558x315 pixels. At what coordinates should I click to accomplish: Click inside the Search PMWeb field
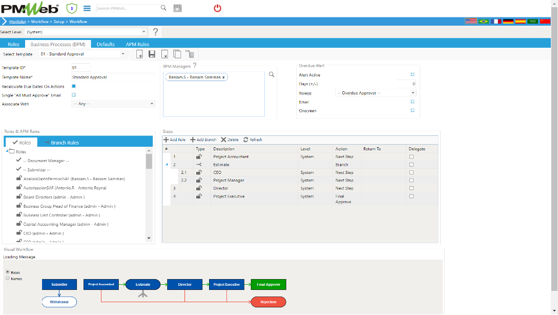[128, 8]
